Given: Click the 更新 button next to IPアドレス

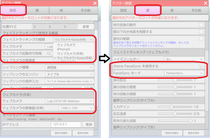Looking at the screenshot, I should pyautogui.click(x=88, y=124).
